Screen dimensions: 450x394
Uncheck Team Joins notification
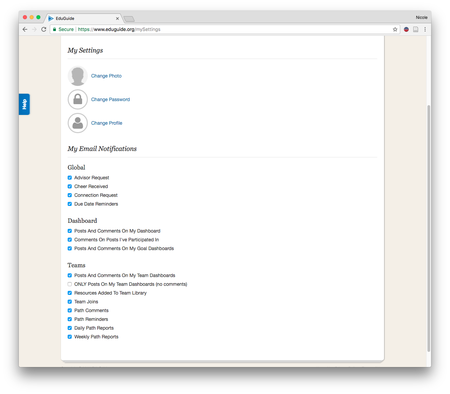coord(70,302)
